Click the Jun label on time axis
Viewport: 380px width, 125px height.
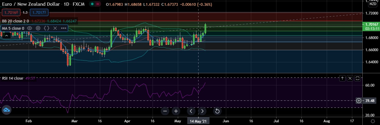click(226, 121)
